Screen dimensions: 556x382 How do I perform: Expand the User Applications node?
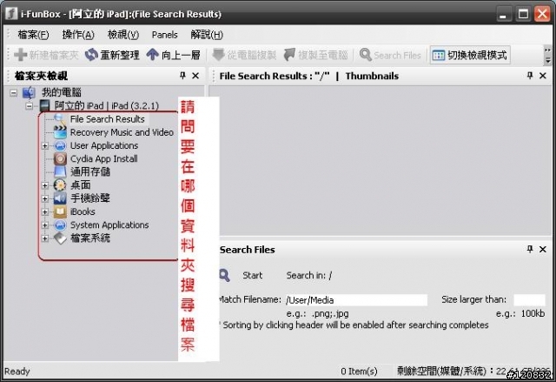pyautogui.click(x=45, y=146)
